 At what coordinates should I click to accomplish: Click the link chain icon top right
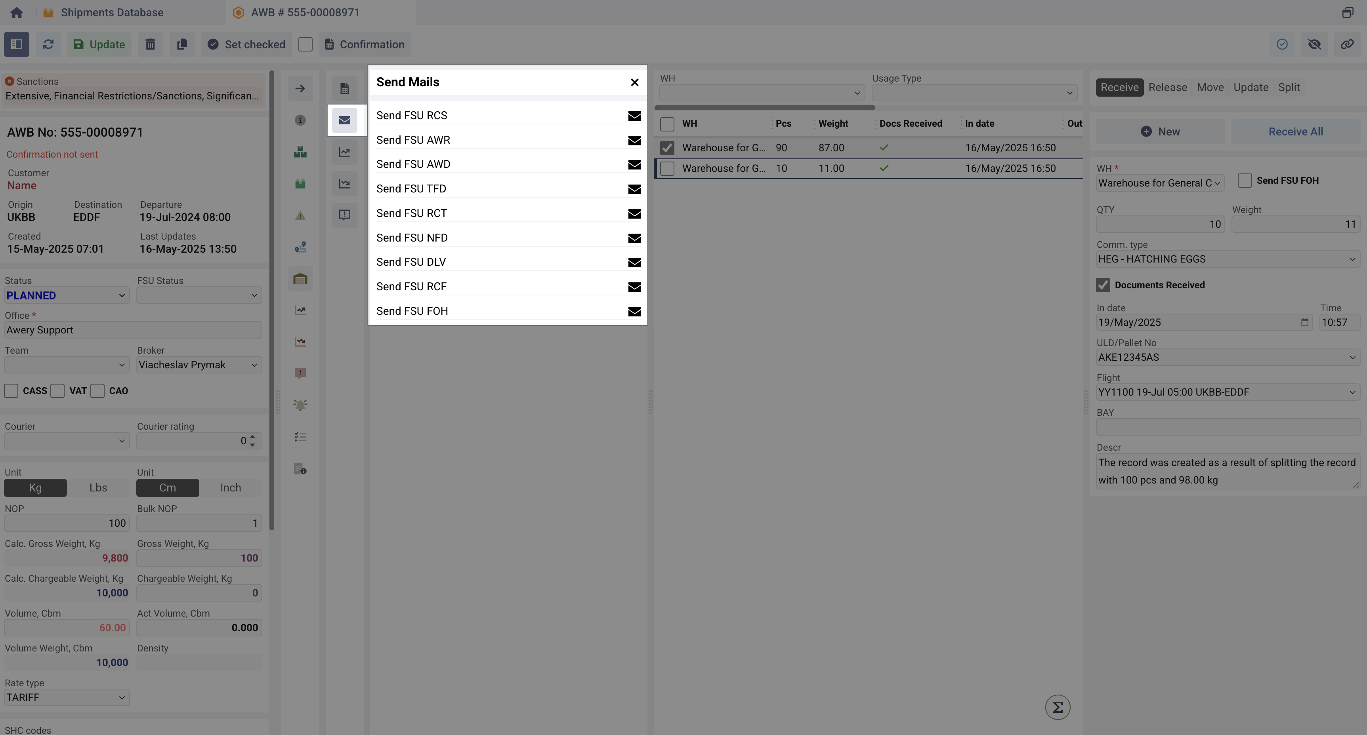(1347, 44)
